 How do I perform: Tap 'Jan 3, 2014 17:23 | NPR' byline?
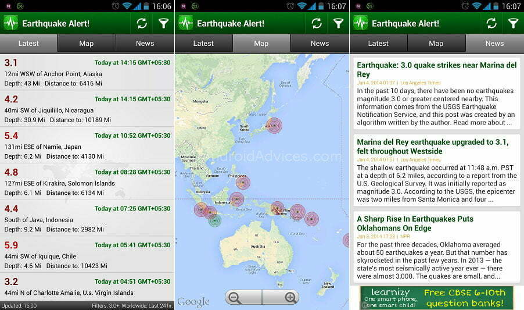[x=383, y=237]
